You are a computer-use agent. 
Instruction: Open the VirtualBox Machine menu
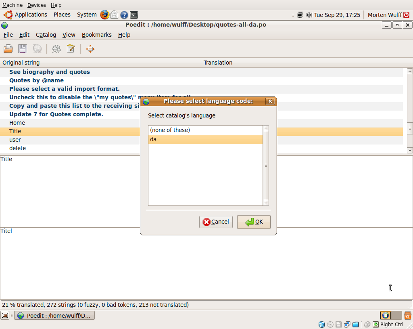pos(13,5)
